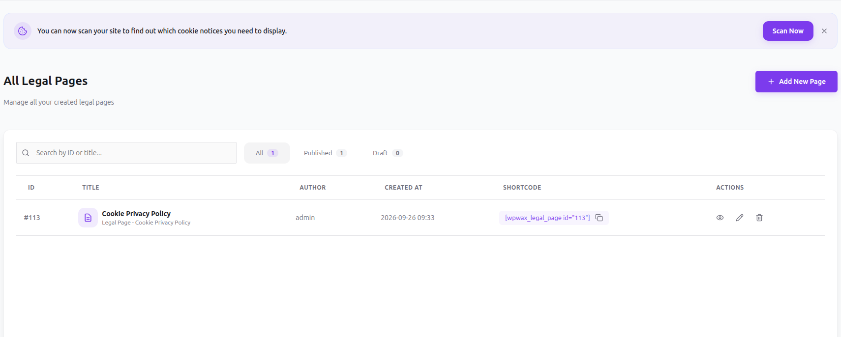Screen dimensions: 841x337
Task: Click the 'Legal Page - Cookie Privacy Policy' subtitle
Action: click(x=146, y=223)
